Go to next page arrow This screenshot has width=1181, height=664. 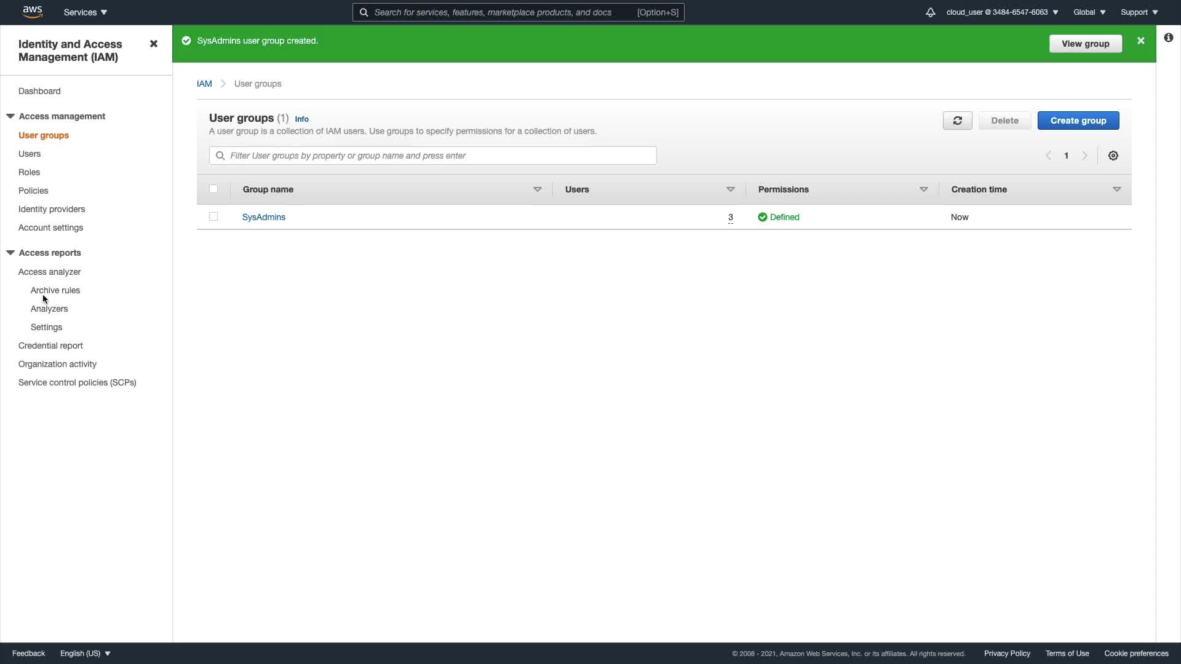pos(1084,156)
